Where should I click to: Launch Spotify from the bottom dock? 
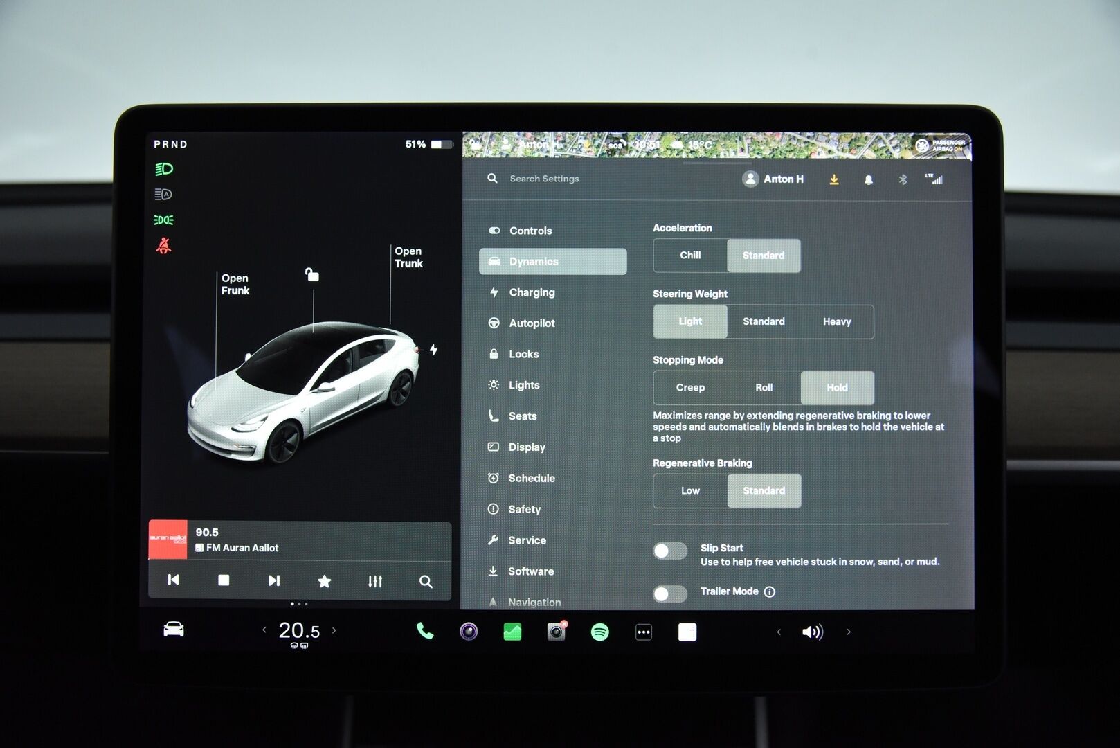[600, 632]
